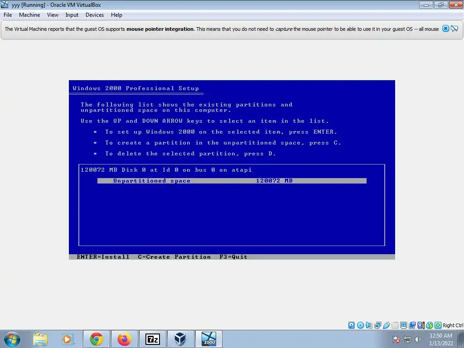Click the don't-show-again notification icon
Viewport: 464px width, 348px height.
(454, 29)
